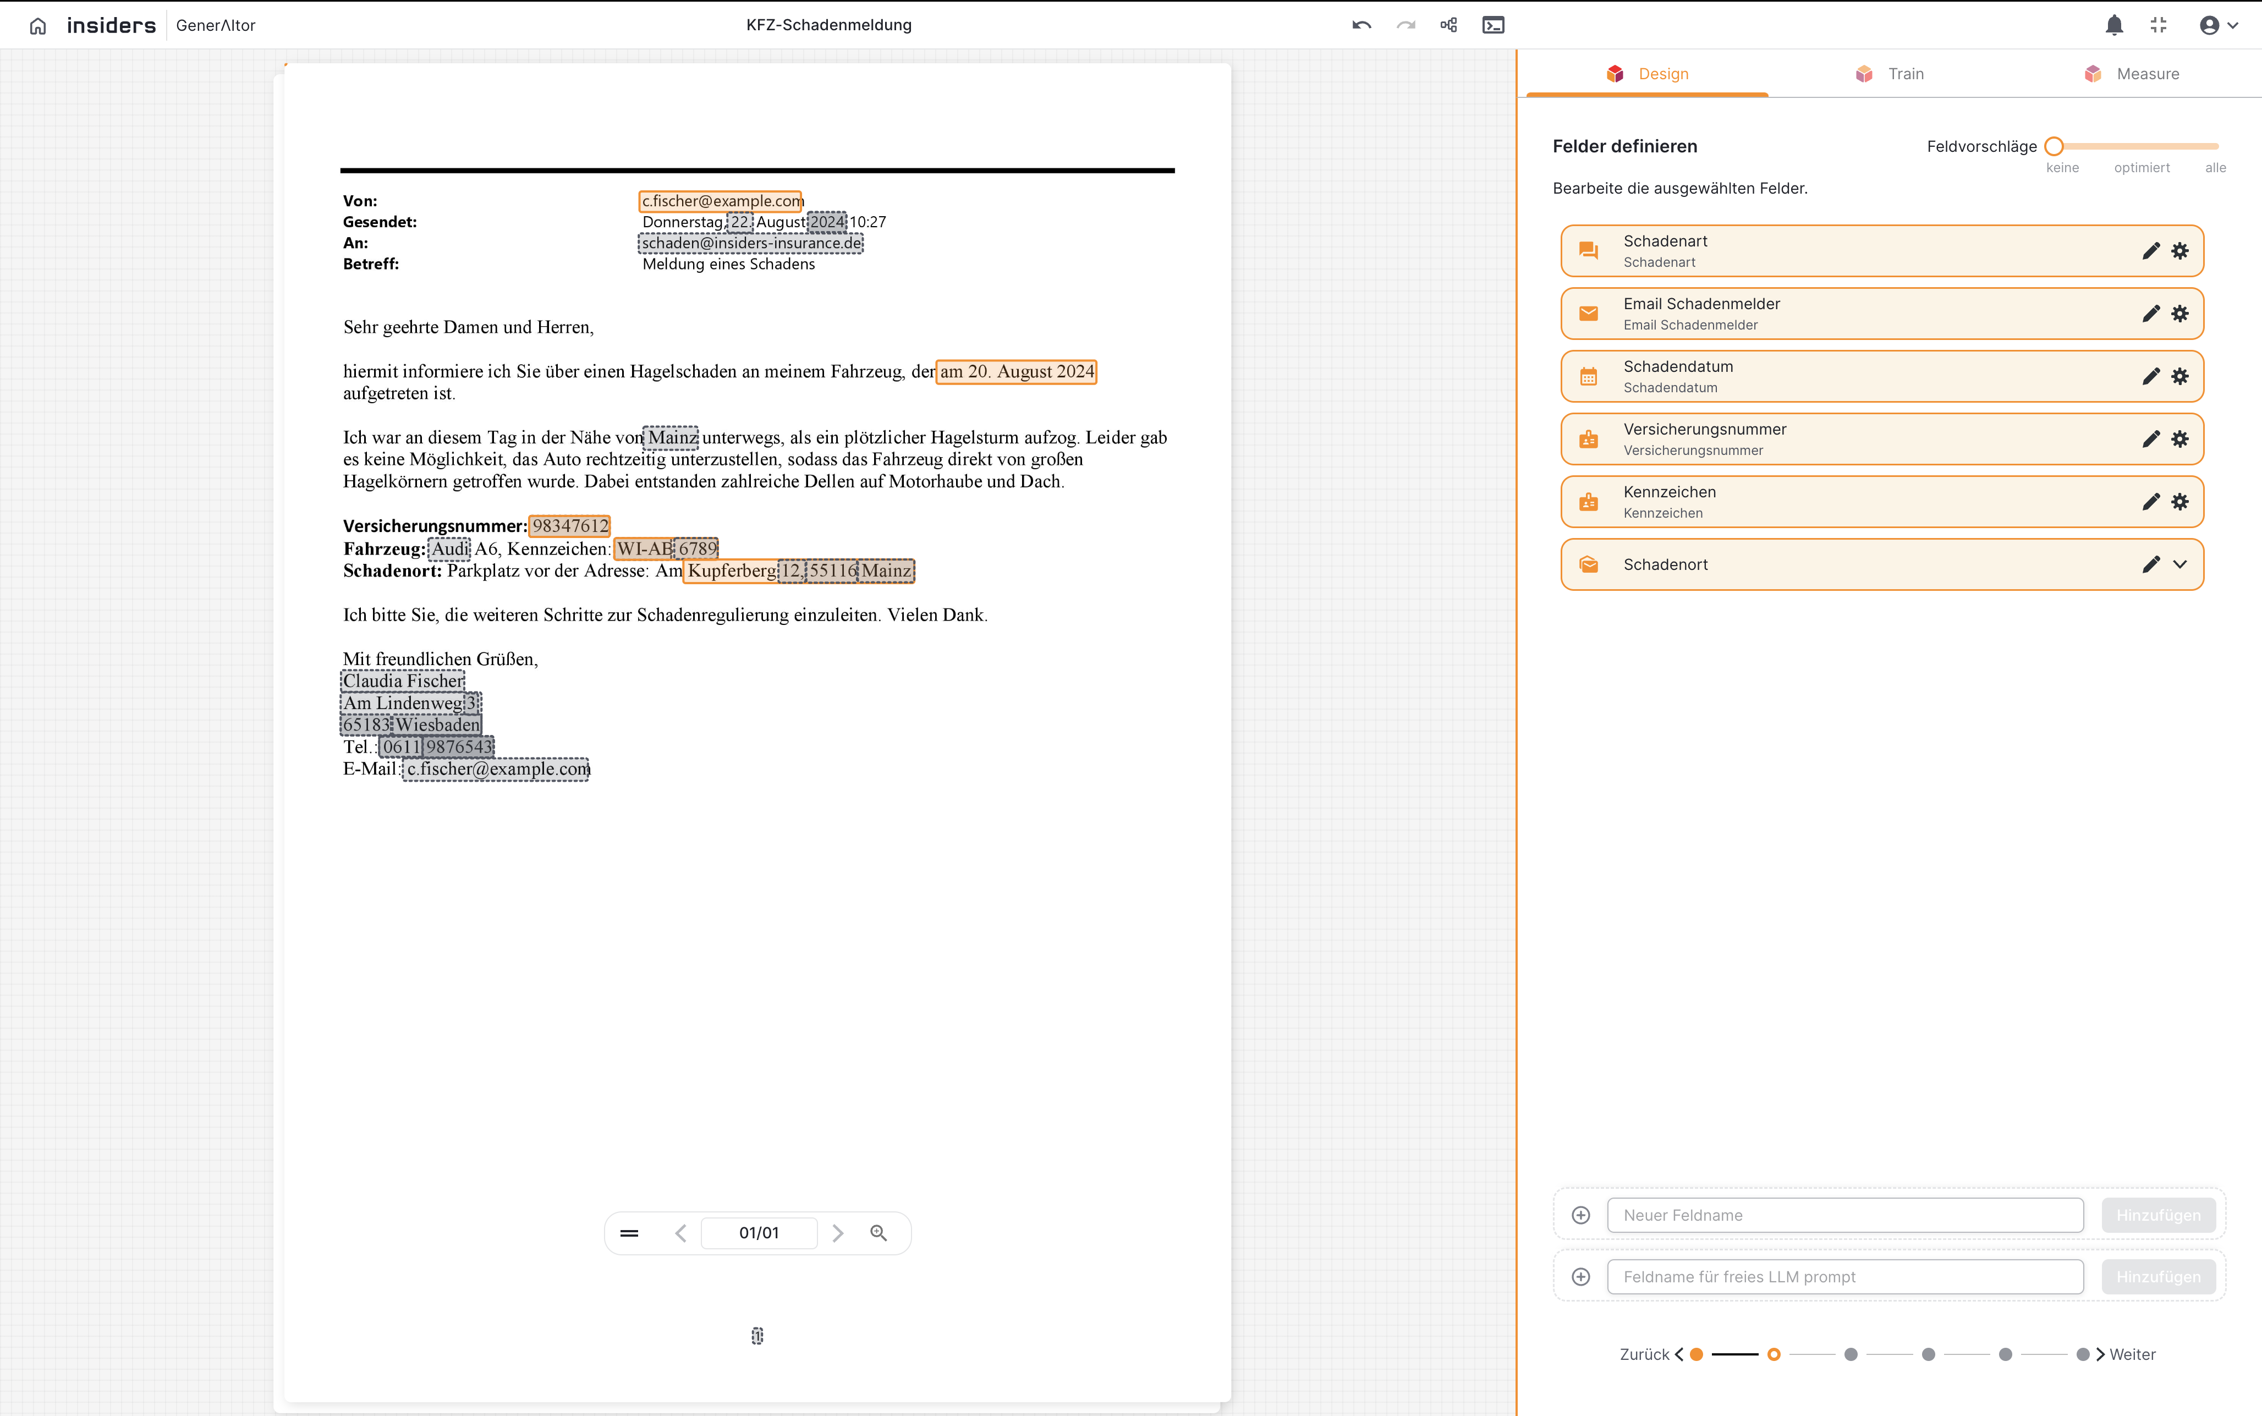
Task: Edit the Schadenart field with the pencil
Action: click(2150, 251)
